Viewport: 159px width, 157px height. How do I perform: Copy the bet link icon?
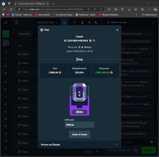click(x=94, y=41)
